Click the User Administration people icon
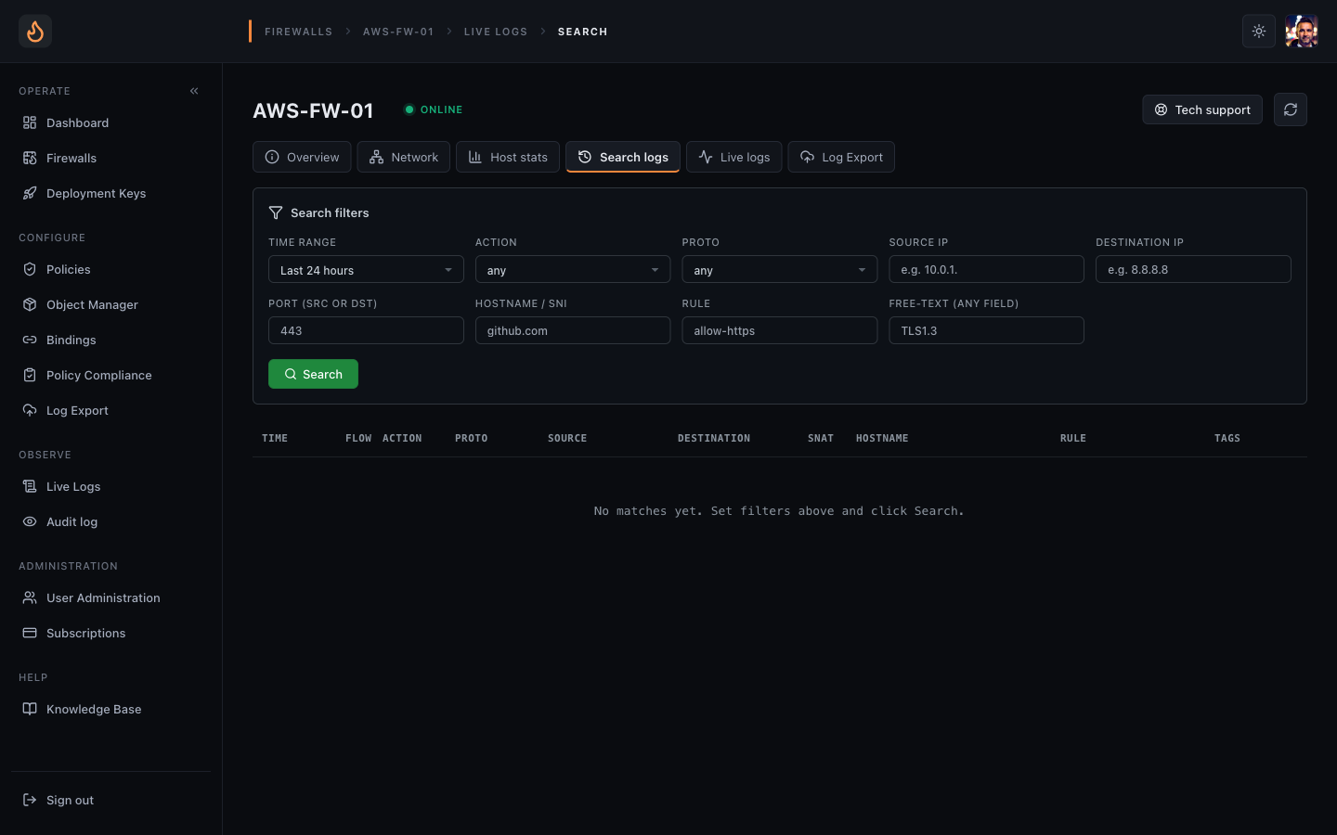The image size is (1337, 835). 30,597
